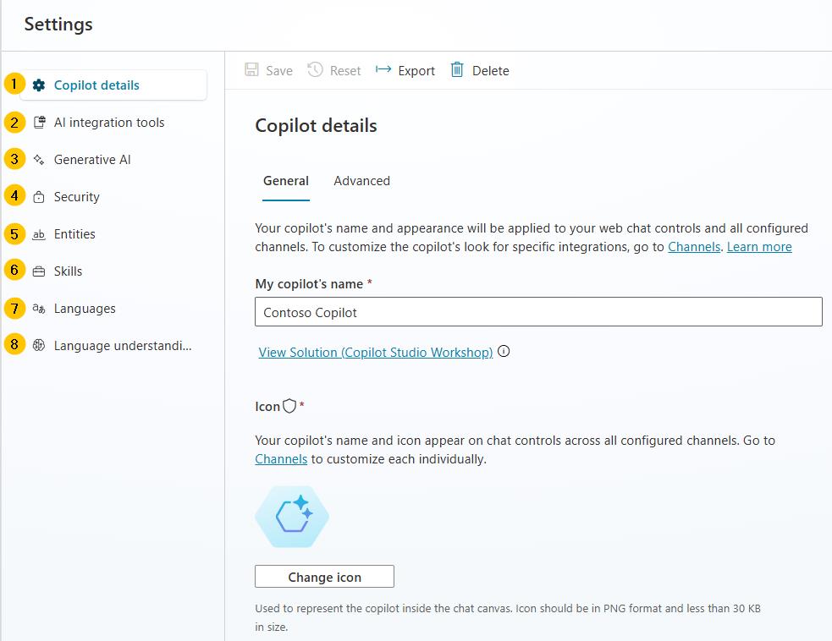Open Language understanding settings

point(37,345)
